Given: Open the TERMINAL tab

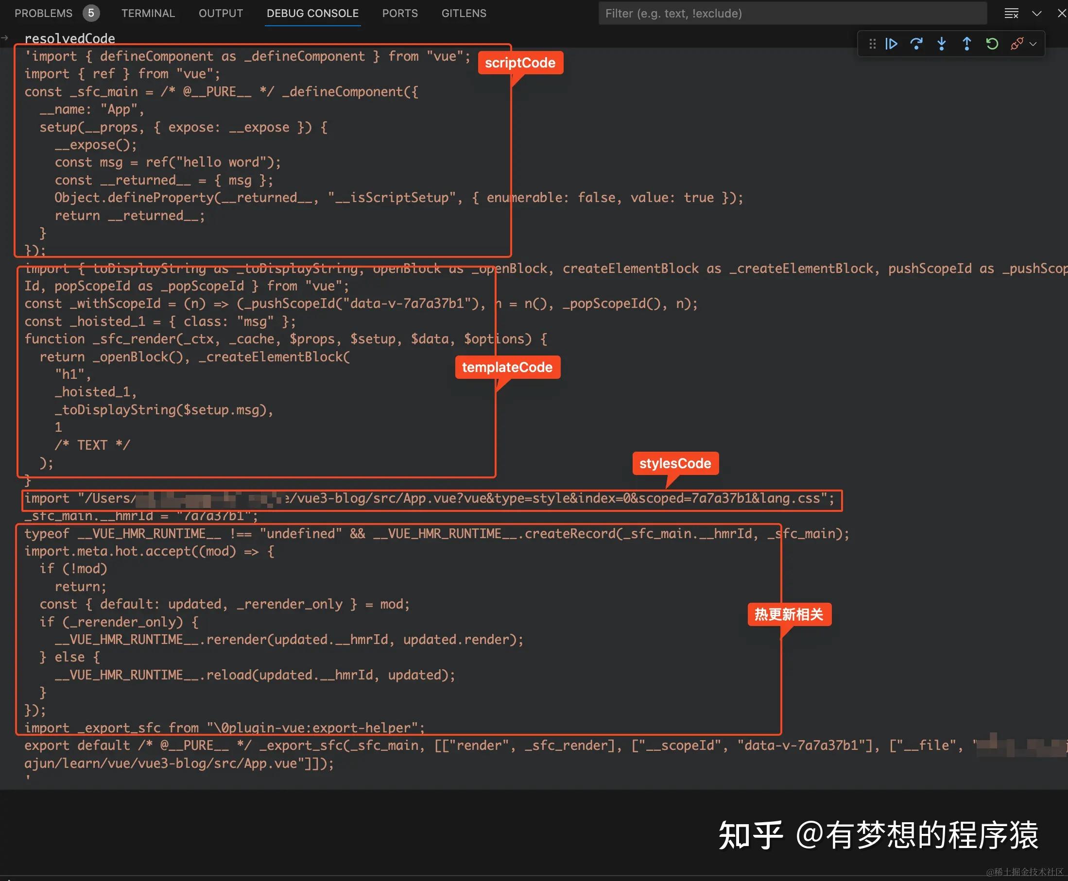Looking at the screenshot, I should pos(148,13).
